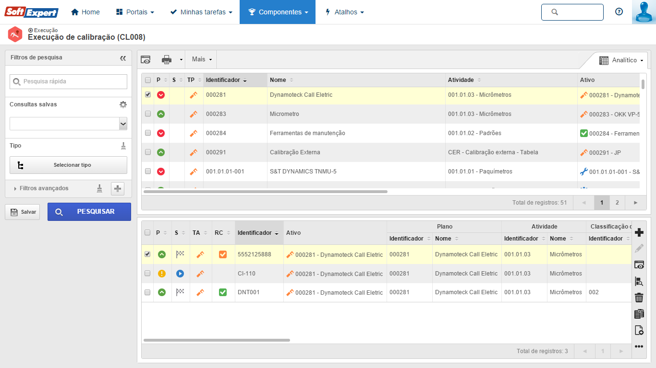This screenshot has height=368, width=656.
Task: Open the print icon in top toolbar
Action: 167,59
